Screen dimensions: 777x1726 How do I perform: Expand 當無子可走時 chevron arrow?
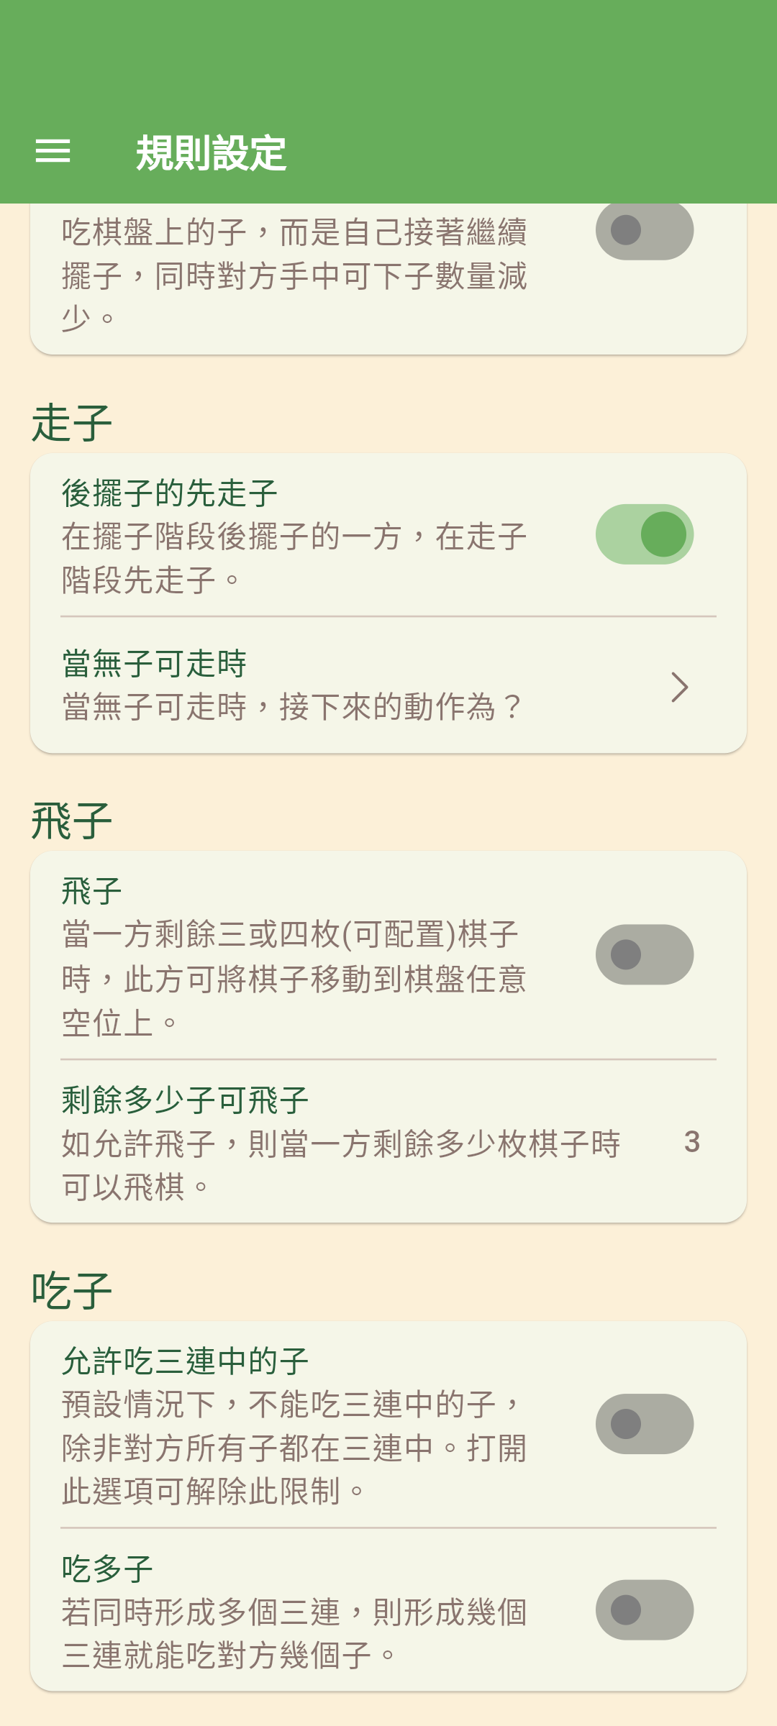[x=679, y=687]
